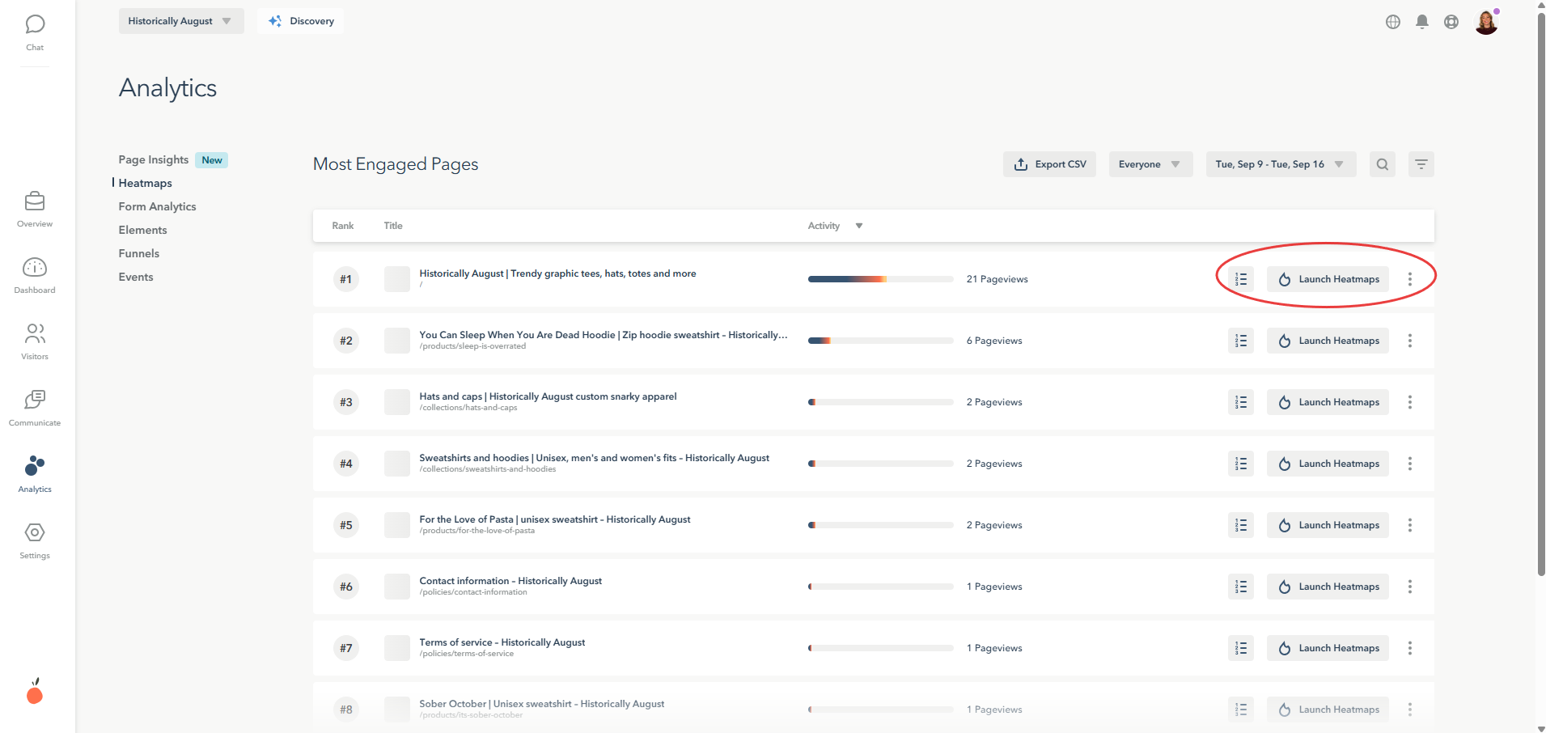The image size is (1546, 733).
Task: Open the user profile avatar
Action: (x=1486, y=22)
